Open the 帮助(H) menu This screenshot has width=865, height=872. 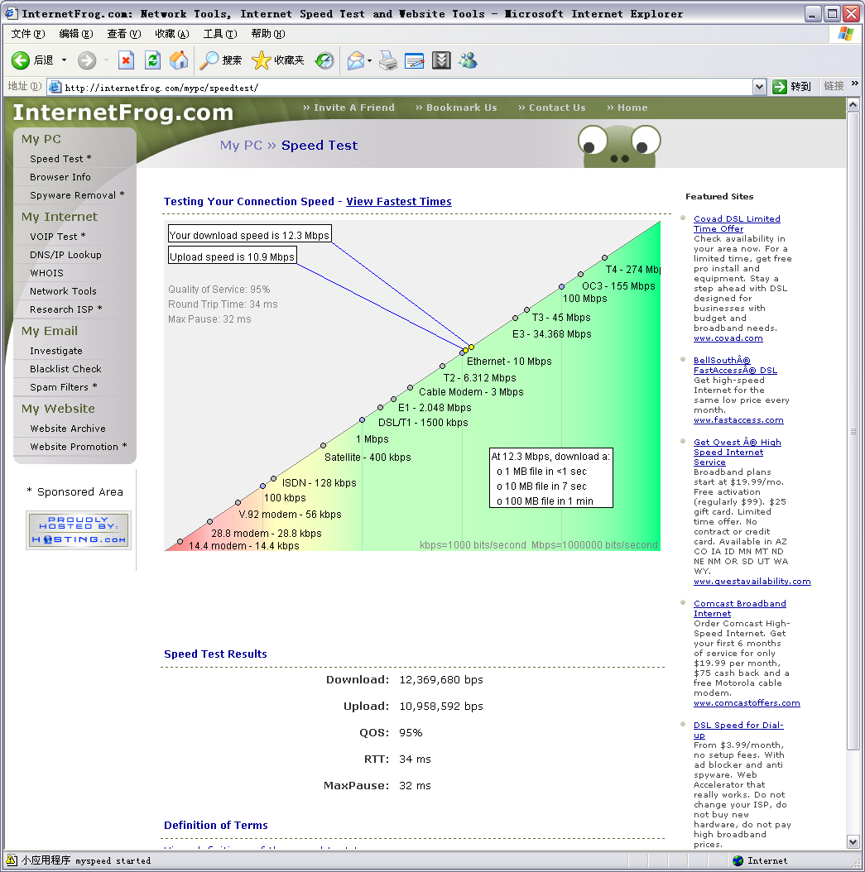click(268, 34)
